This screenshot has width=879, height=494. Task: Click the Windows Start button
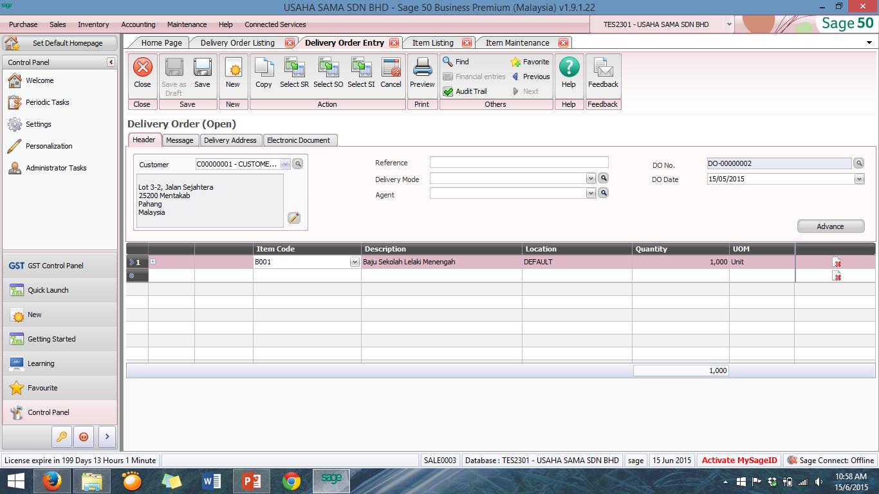click(x=16, y=480)
